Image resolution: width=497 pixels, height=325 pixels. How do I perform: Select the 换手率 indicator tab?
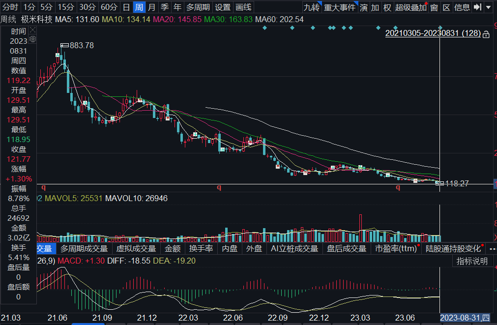201,249
